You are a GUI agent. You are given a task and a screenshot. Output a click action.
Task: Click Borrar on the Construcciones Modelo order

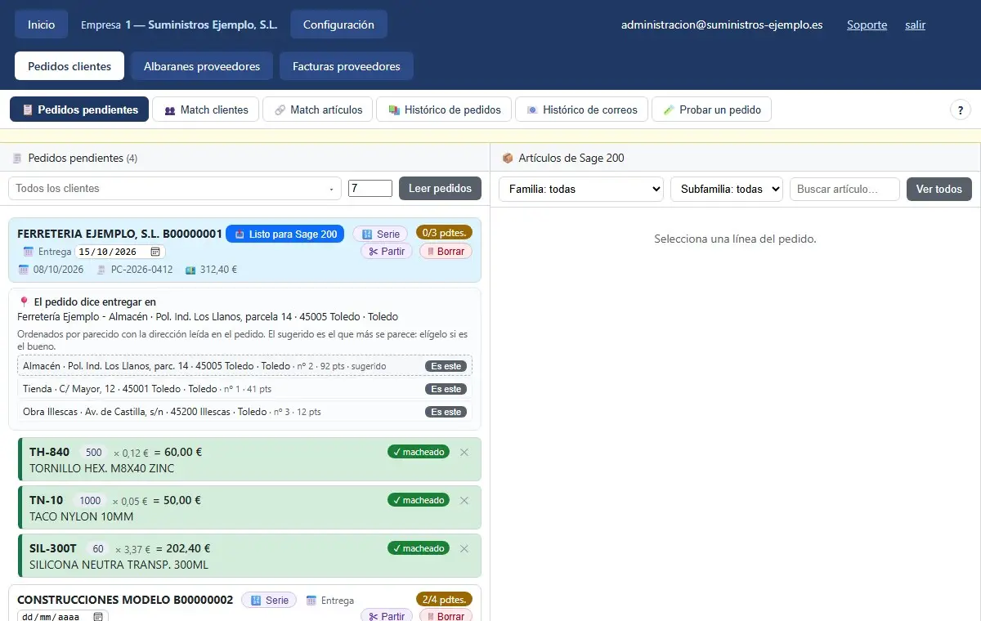point(446,616)
